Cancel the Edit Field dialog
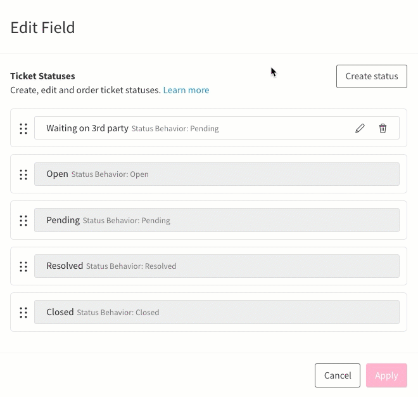This screenshot has width=418, height=397. 337,375
